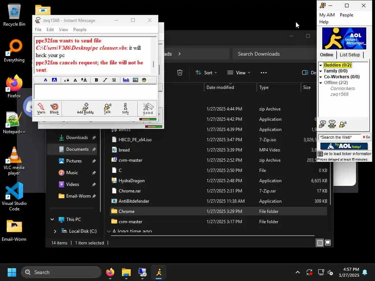
Task: Decrease font size in IM toolbar
Action: [66, 80]
